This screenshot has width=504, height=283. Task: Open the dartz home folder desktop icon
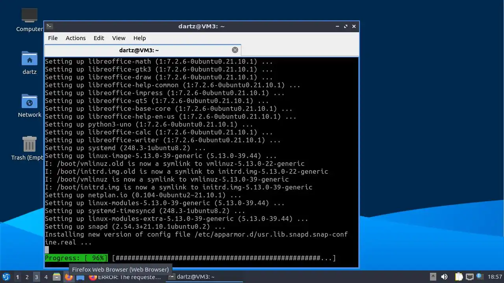[x=30, y=63]
